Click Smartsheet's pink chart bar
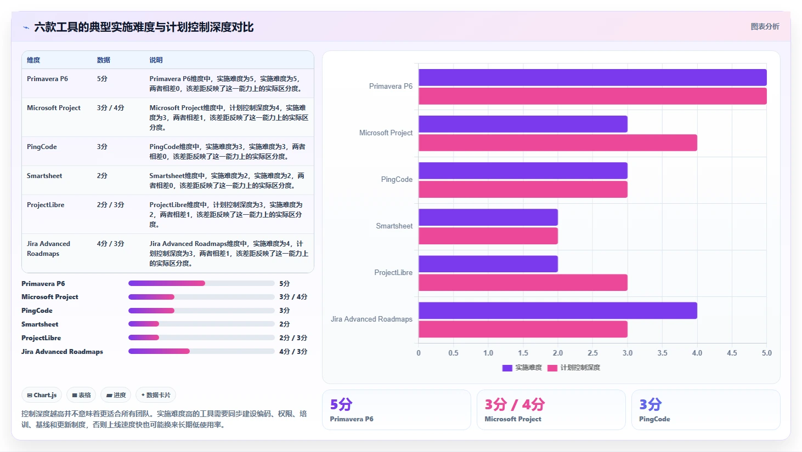 coord(488,236)
